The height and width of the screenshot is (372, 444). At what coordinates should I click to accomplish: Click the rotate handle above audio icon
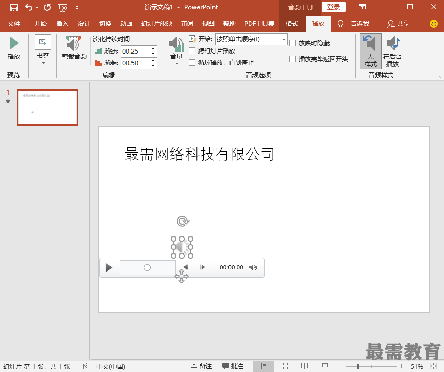coord(183,221)
